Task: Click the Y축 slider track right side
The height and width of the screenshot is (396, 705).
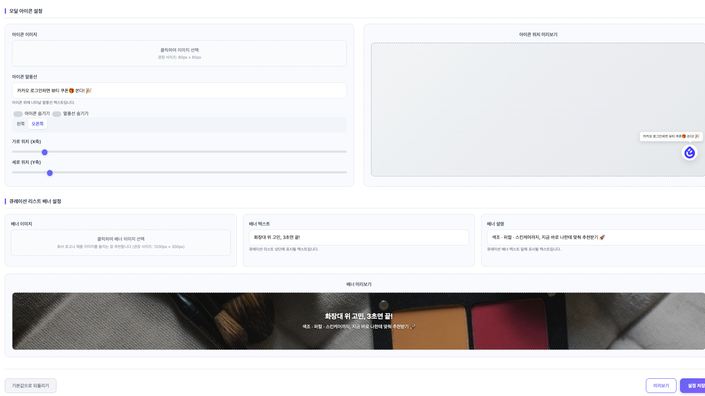Action: coord(259,173)
